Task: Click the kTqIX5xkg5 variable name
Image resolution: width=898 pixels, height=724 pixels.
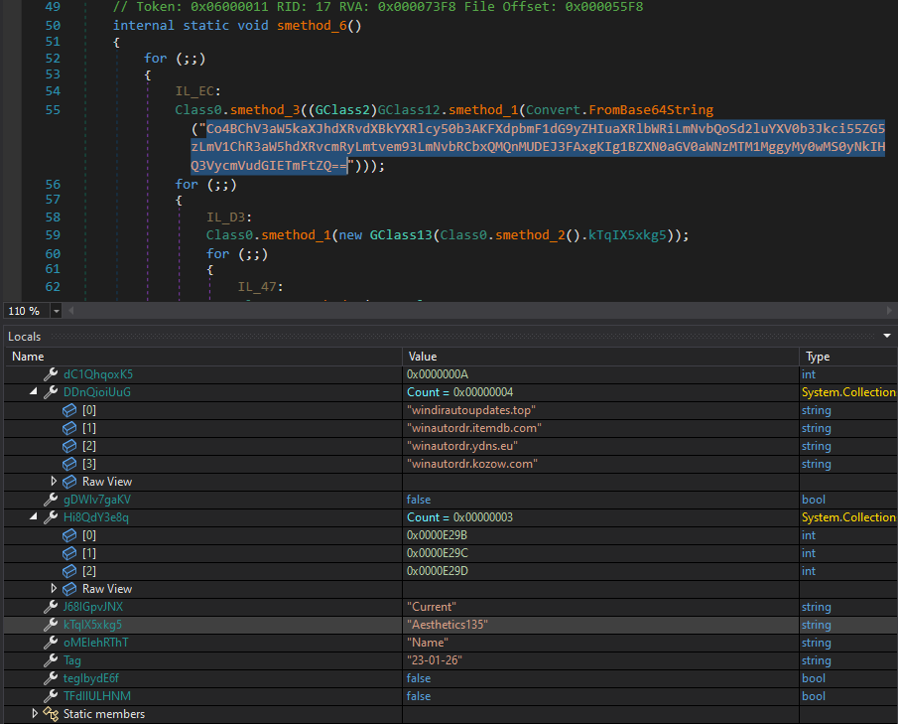Action: pyautogui.click(x=92, y=625)
